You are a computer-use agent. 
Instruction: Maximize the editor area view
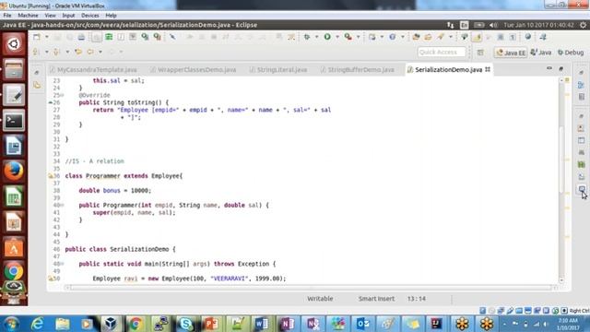561,68
